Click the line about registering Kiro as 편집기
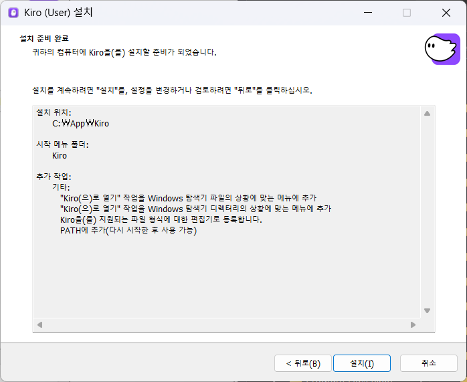Image resolution: width=467 pixels, height=382 pixels. coord(161,219)
